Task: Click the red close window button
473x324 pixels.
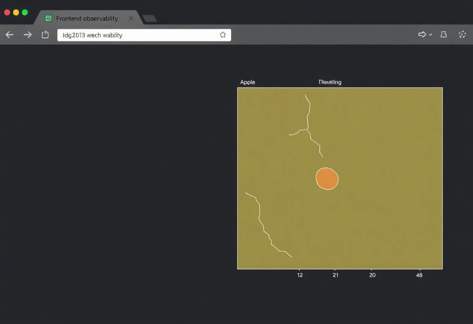Action: click(7, 12)
